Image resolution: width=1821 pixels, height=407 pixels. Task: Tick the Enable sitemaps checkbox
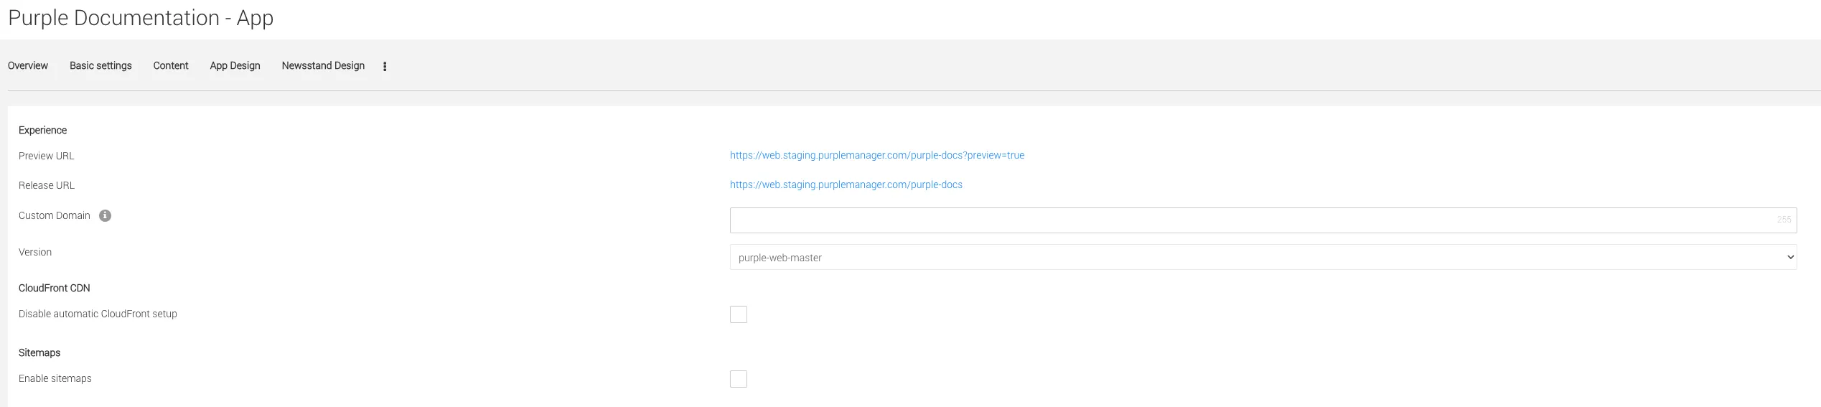[738, 379]
